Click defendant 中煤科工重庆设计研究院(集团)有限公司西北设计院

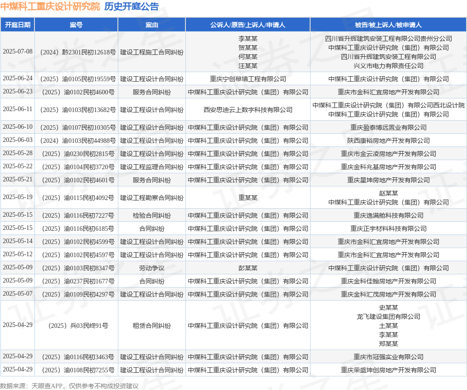(389, 105)
